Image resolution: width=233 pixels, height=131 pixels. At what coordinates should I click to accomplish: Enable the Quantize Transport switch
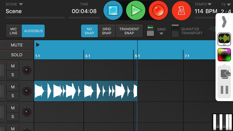tap(175, 31)
